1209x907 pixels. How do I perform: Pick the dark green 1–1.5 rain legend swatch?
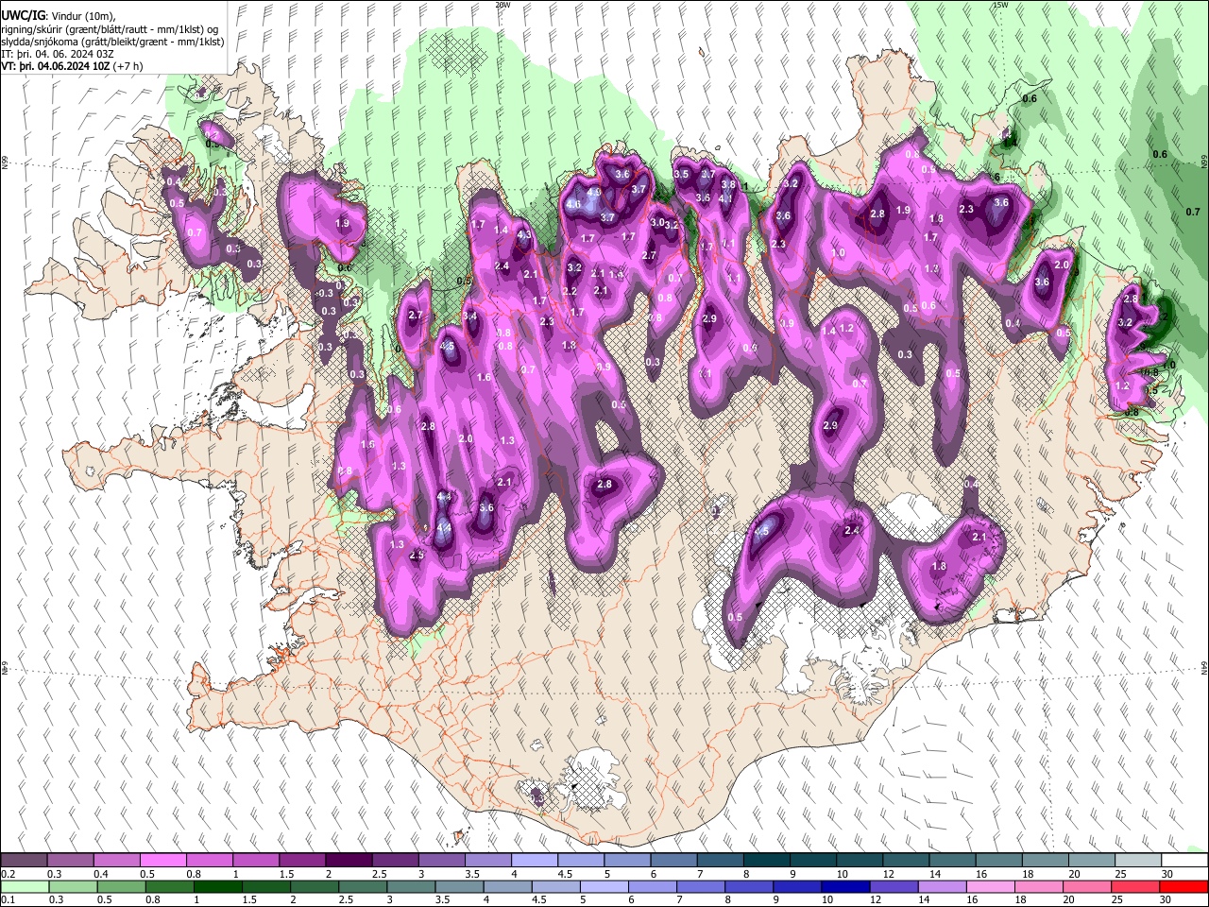coord(218,887)
